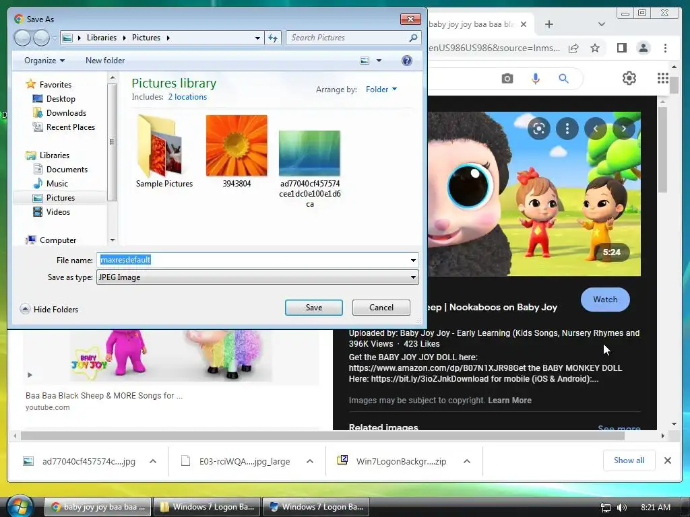Viewport: 690px width, 517px height.
Task: Click Search by image camera icon
Action: (507, 79)
